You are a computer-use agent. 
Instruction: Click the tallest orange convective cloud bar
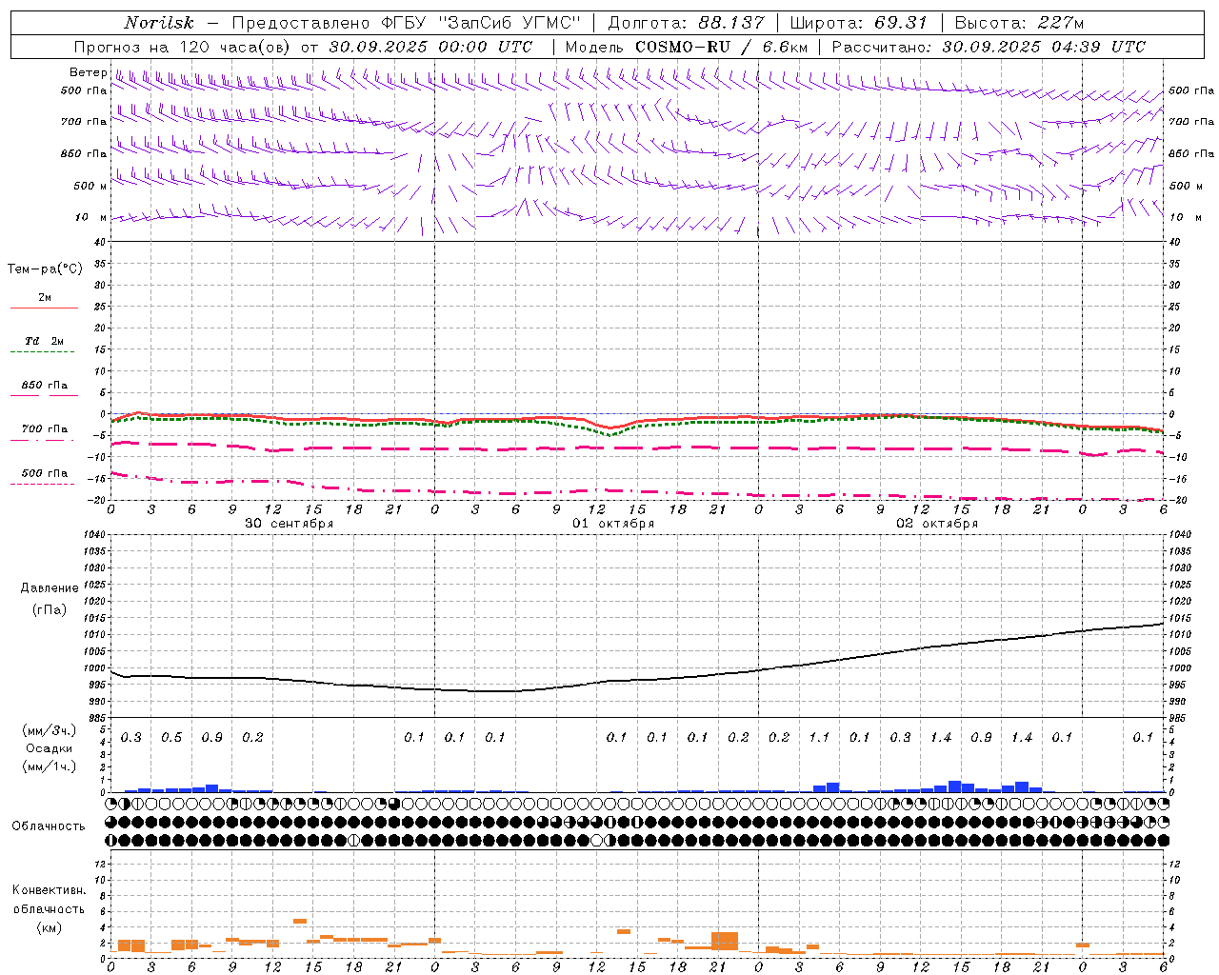click(x=725, y=941)
